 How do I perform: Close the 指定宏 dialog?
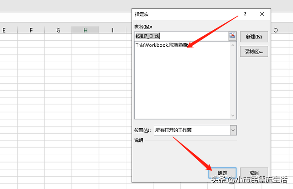262,14
